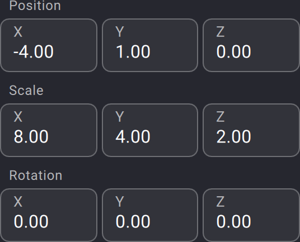The image size is (300, 242).
Task: Click the Rotation section label
Action: 36,175
